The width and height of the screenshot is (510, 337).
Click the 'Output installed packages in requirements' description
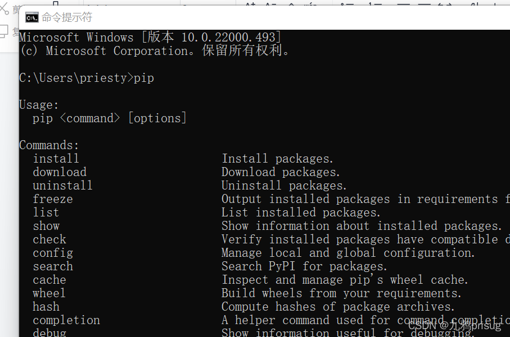click(x=359, y=199)
